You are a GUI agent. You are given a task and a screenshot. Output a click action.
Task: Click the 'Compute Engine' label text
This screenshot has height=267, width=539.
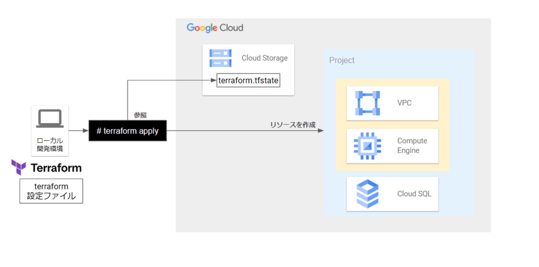point(412,146)
